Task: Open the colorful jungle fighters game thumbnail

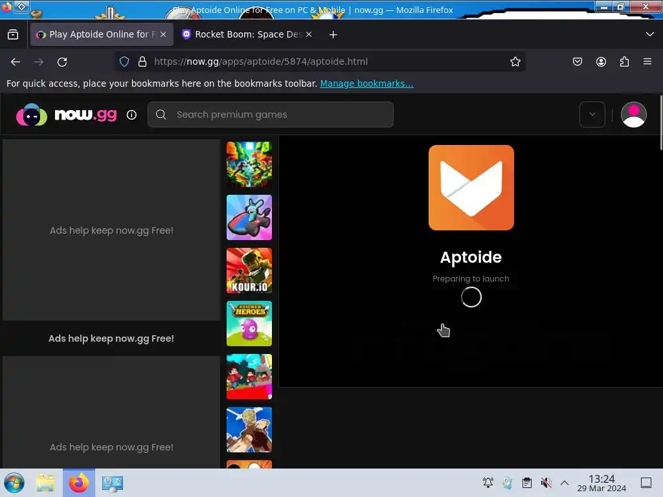Action: click(x=249, y=164)
